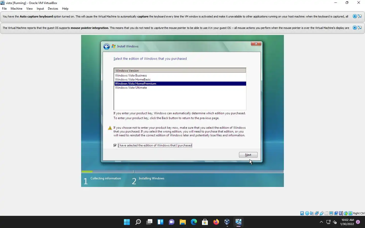Dismiss the mouse pointer integration notification
The width and height of the screenshot is (365, 228).
point(355,28)
